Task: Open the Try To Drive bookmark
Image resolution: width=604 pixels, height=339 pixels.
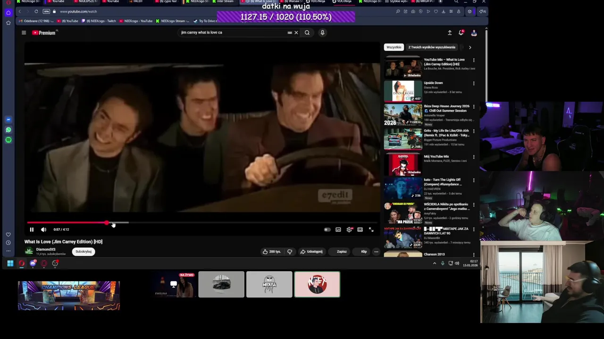Action: click(x=205, y=21)
